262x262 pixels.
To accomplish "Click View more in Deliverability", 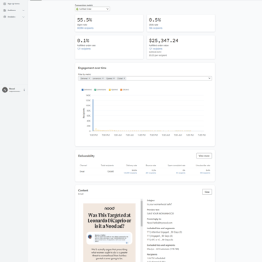I will (x=204, y=156).
